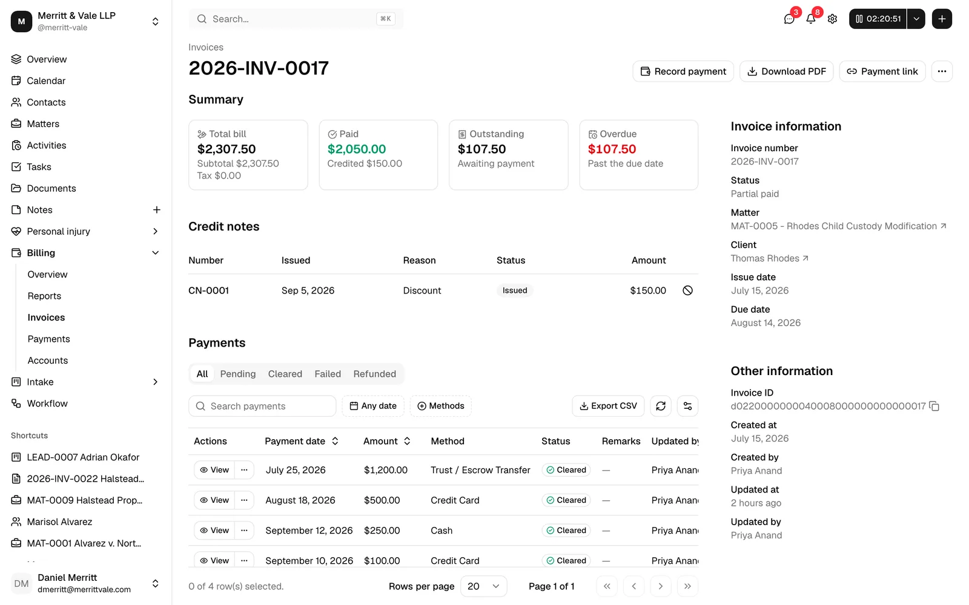Filter payments by Any date

(373, 406)
